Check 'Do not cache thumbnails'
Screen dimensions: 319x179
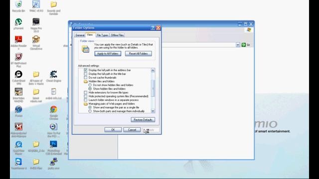pyautogui.click(x=85, y=78)
